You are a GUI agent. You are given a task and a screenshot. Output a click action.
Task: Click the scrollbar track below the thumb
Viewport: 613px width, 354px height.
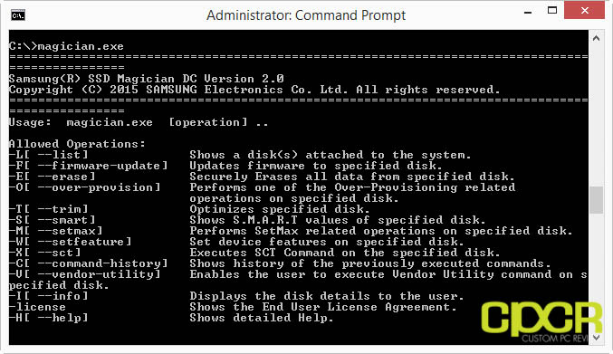tap(596, 272)
